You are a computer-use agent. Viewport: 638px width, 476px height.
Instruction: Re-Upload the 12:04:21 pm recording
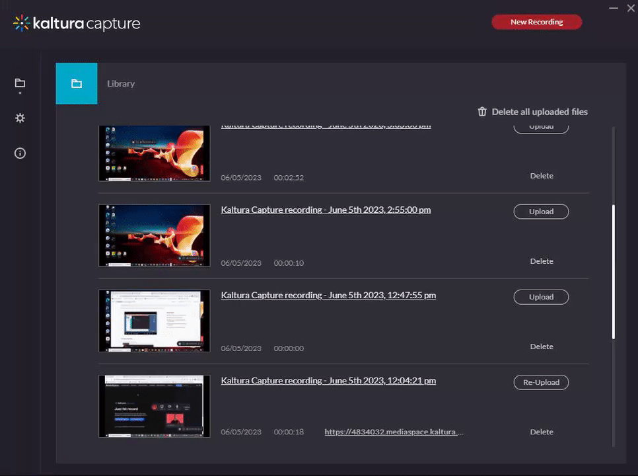coord(541,382)
